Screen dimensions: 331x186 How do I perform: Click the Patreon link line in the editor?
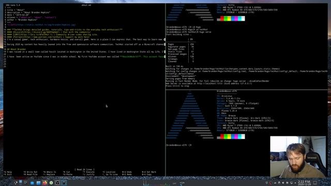48,37
